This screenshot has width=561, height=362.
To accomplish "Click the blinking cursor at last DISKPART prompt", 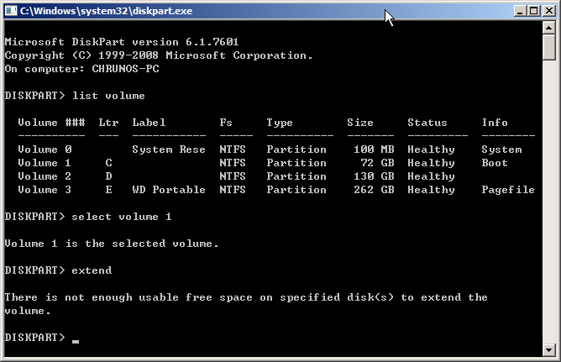I will 76,338.
